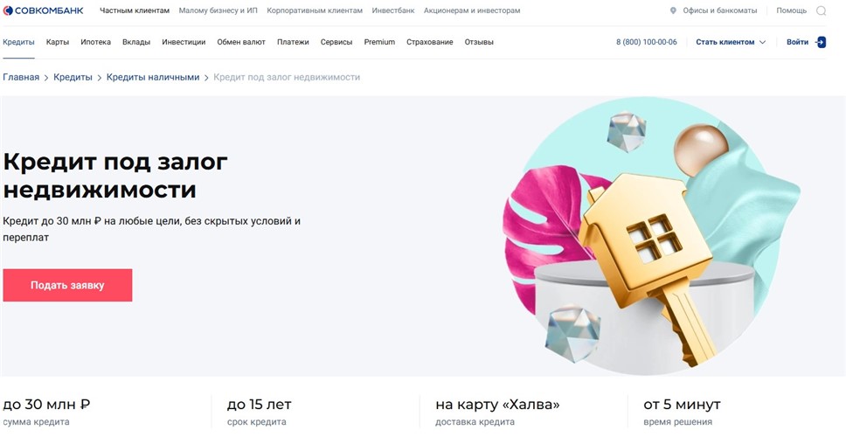This screenshot has height=444, width=846.
Task: Click the location pin icon near Офисы и банкоматы
Action: (673, 10)
